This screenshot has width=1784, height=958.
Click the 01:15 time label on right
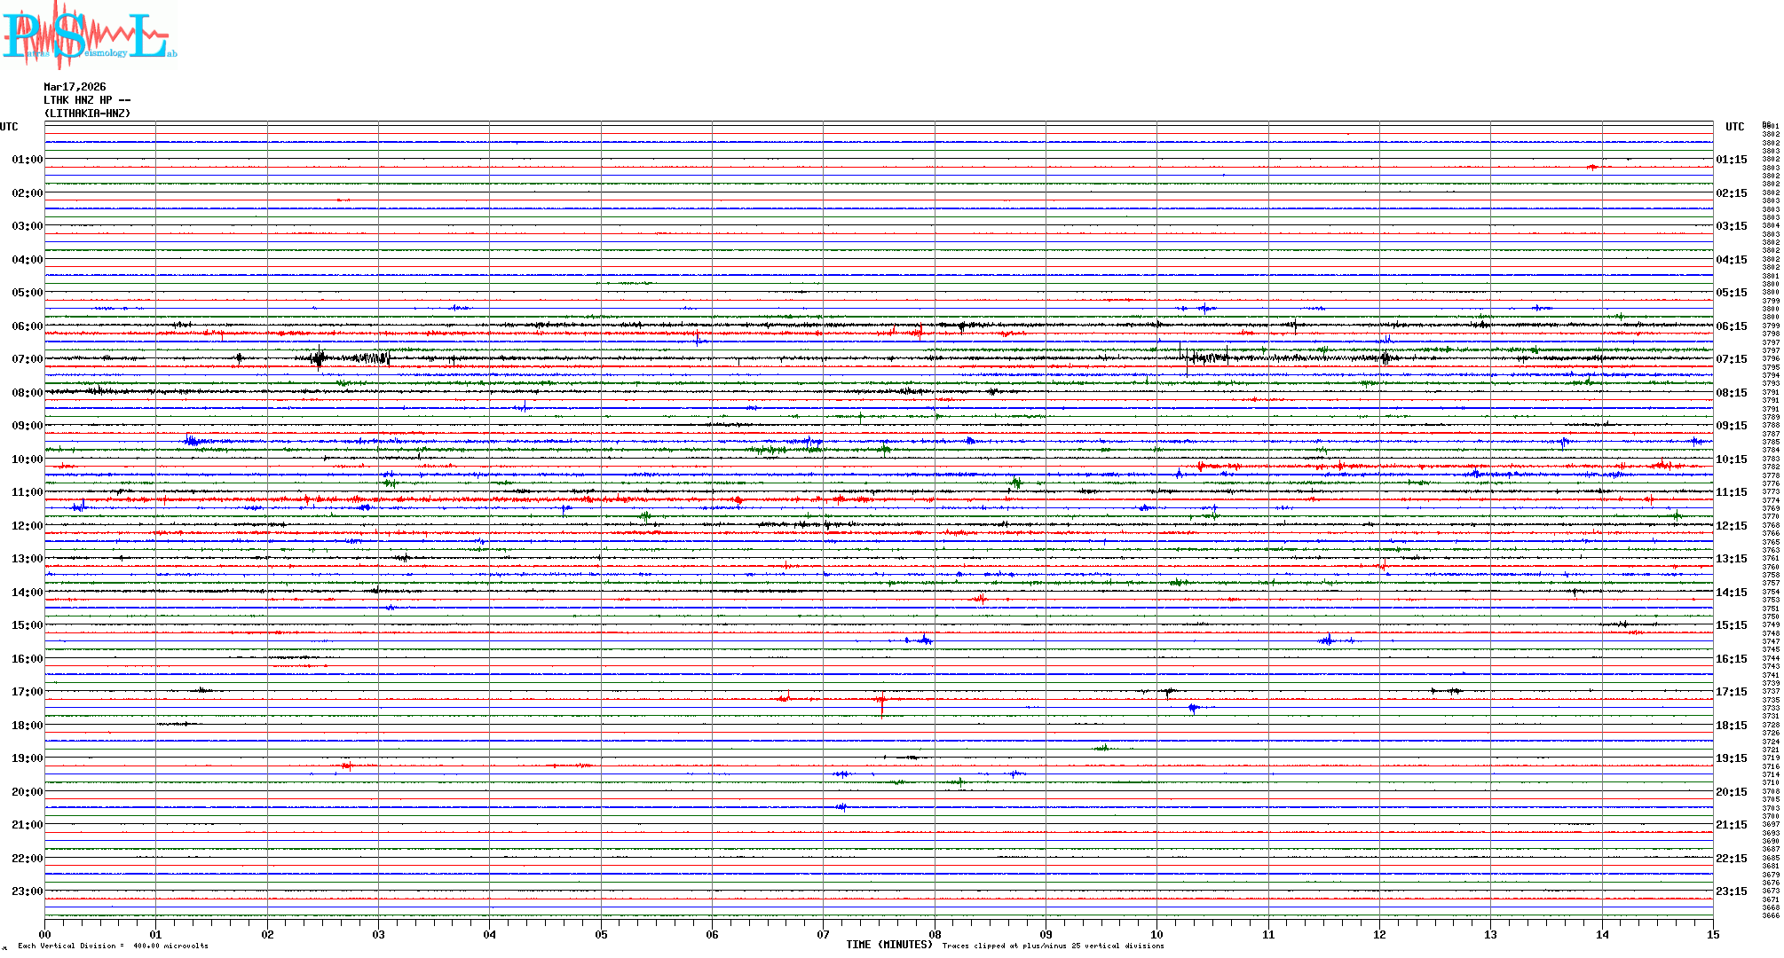tap(1731, 160)
